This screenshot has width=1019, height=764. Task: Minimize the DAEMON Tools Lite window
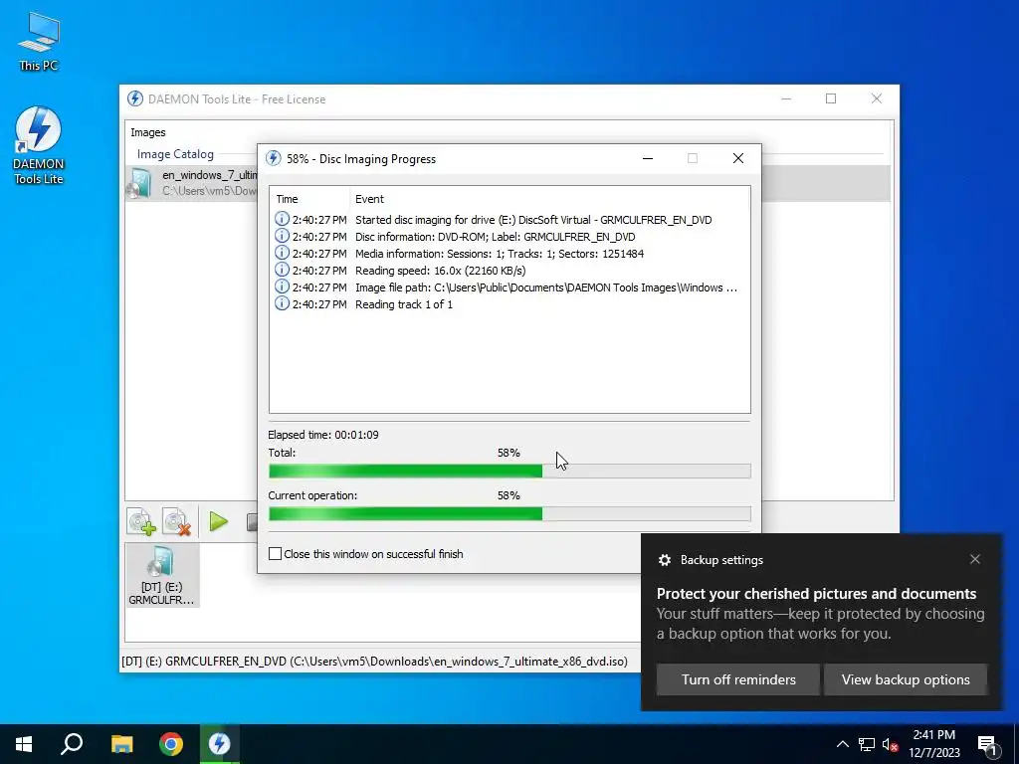(x=786, y=98)
